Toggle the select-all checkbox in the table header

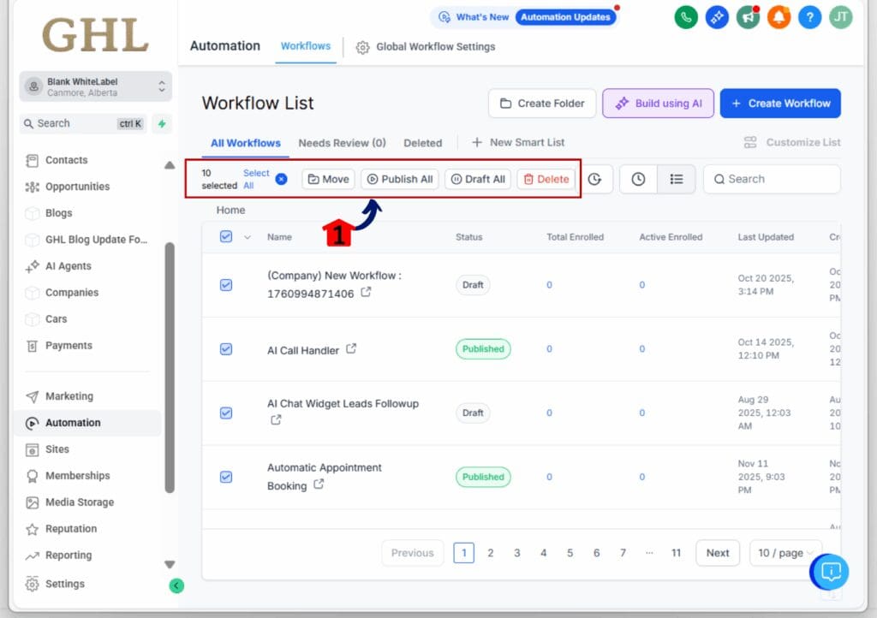click(x=226, y=237)
